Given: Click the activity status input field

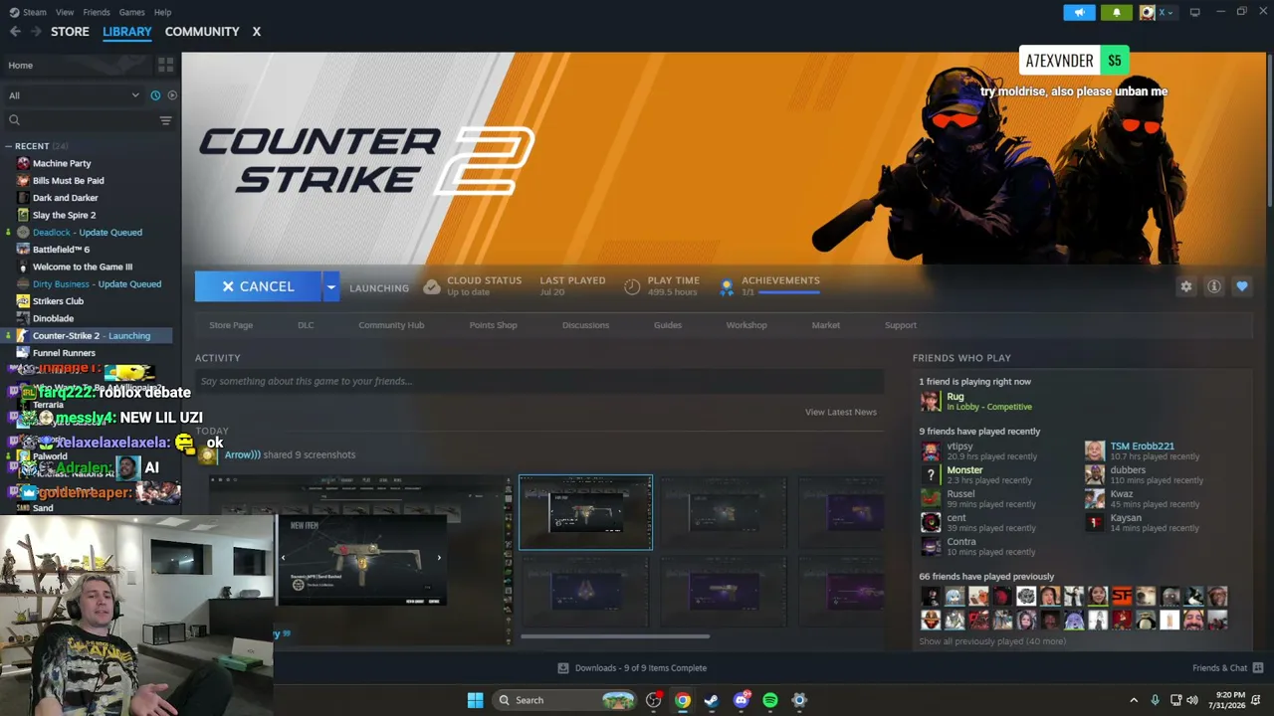Looking at the screenshot, I should coord(539,381).
